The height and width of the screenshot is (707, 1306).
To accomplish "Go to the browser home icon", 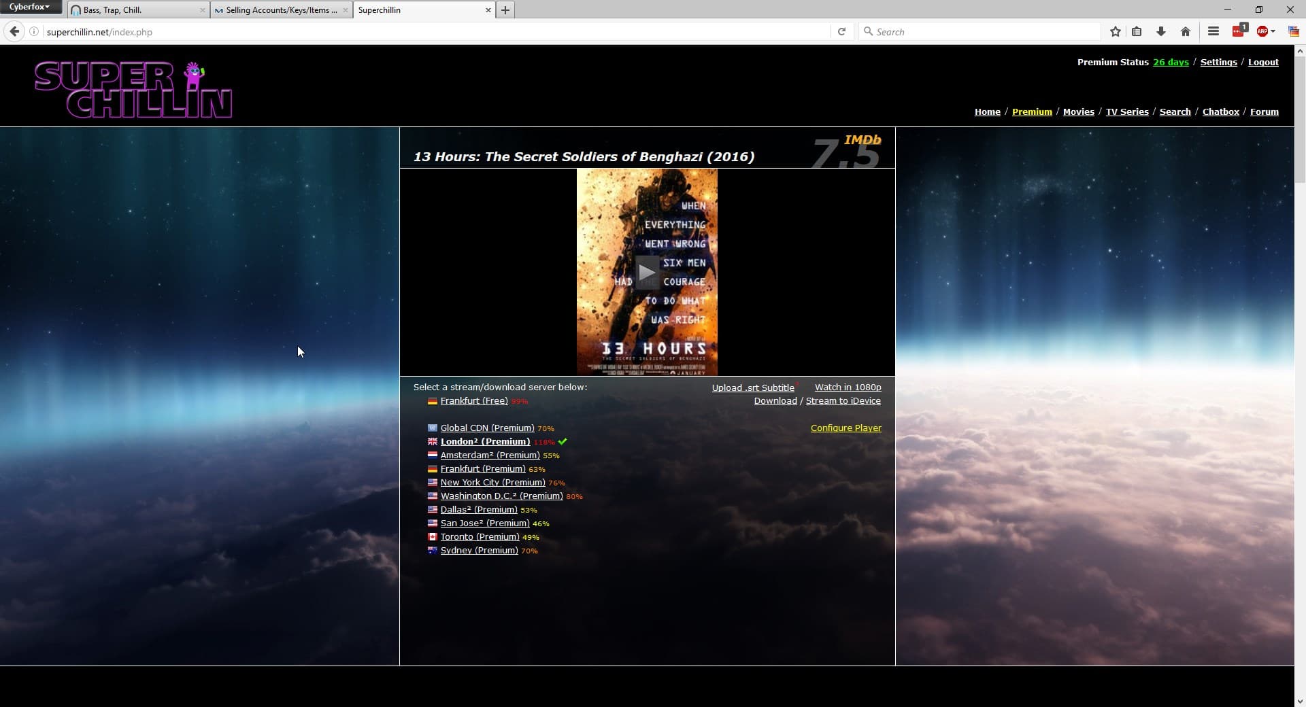I will (1186, 31).
